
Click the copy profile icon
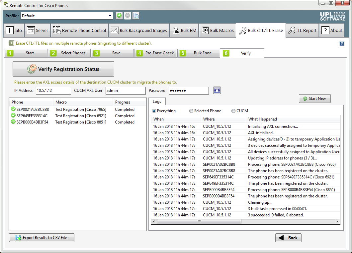point(136,16)
